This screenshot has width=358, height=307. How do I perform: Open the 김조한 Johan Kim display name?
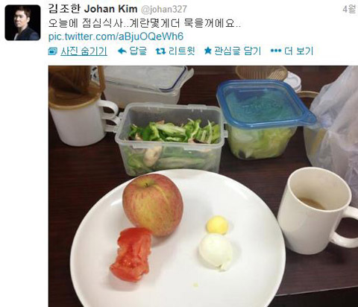[x=92, y=9]
